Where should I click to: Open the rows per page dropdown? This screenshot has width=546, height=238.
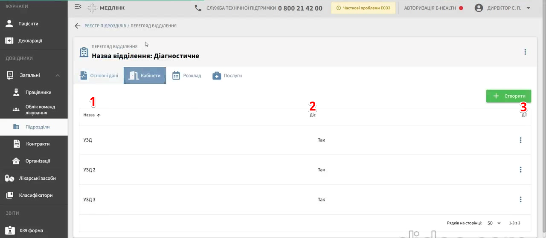(x=494, y=223)
